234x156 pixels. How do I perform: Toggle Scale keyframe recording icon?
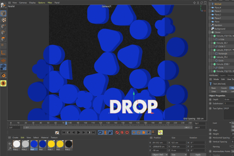click(144, 132)
